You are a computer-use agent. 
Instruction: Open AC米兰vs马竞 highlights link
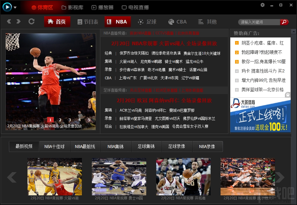(x=131, y=110)
